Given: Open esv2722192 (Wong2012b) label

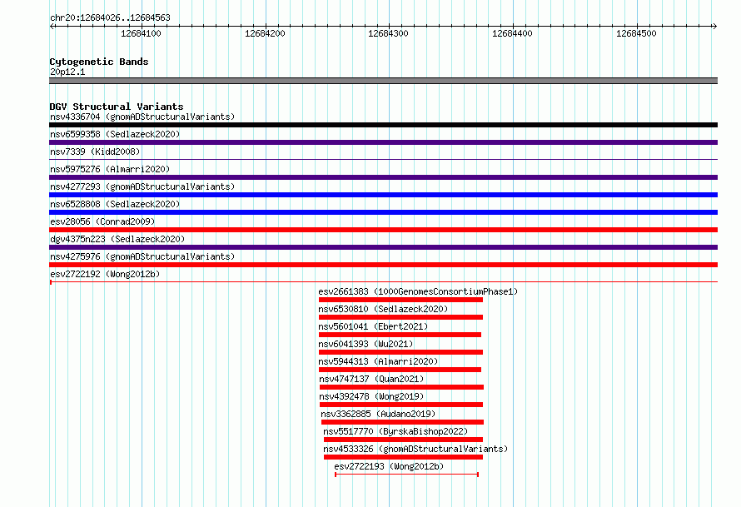Looking at the screenshot, I should [x=105, y=274].
